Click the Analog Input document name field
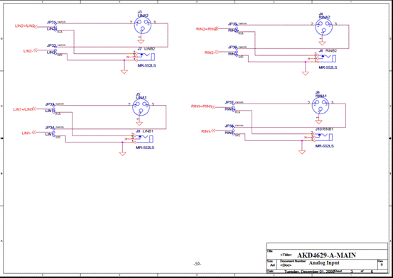Screen dimensions: 393x278 pyautogui.click(x=324, y=262)
